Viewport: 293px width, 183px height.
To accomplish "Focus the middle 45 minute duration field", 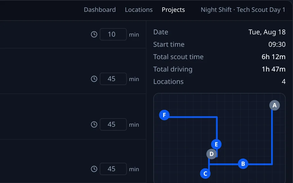I will 113,124.
